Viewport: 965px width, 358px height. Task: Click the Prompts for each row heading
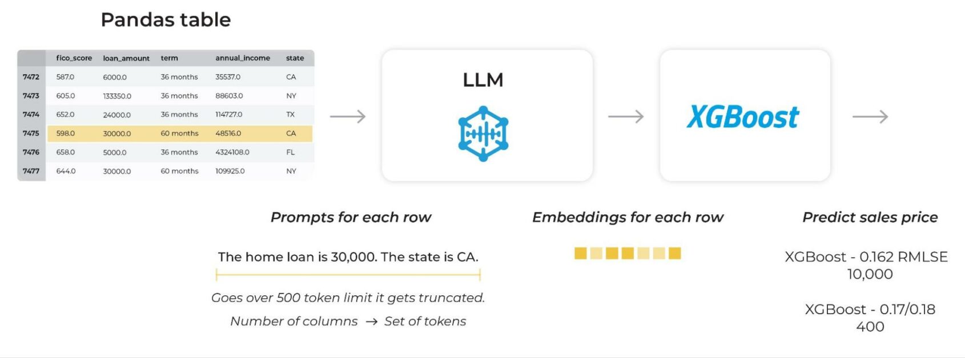pyautogui.click(x=351, y=217)
